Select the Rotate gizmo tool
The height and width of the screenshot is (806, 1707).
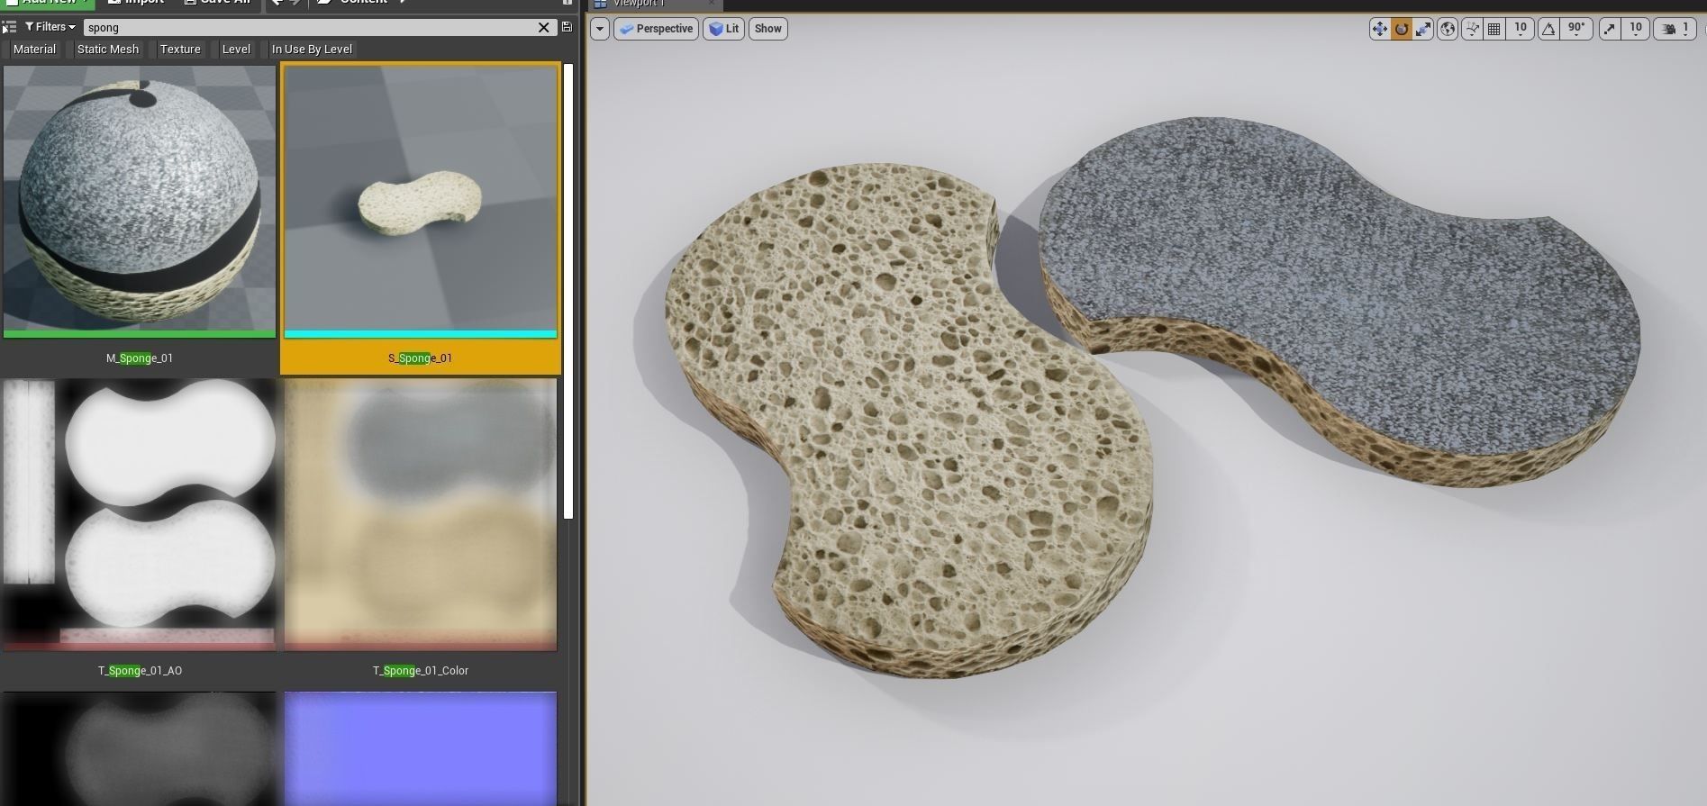pos(1401,29)
